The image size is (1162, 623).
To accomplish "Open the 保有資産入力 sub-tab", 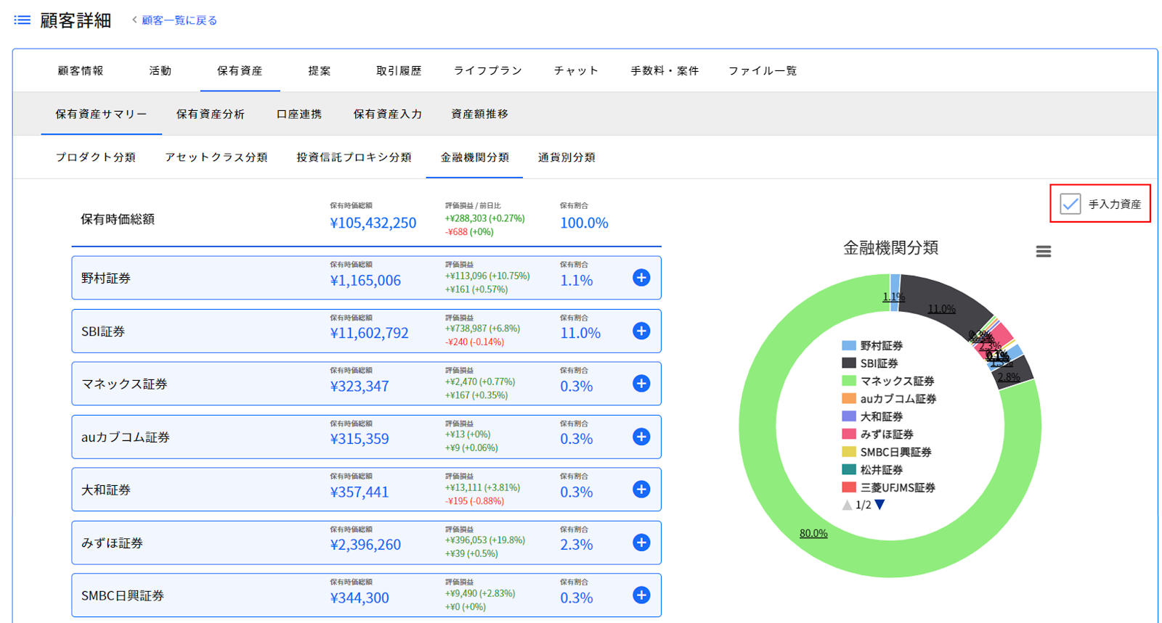I will click(x=388, y=114).
